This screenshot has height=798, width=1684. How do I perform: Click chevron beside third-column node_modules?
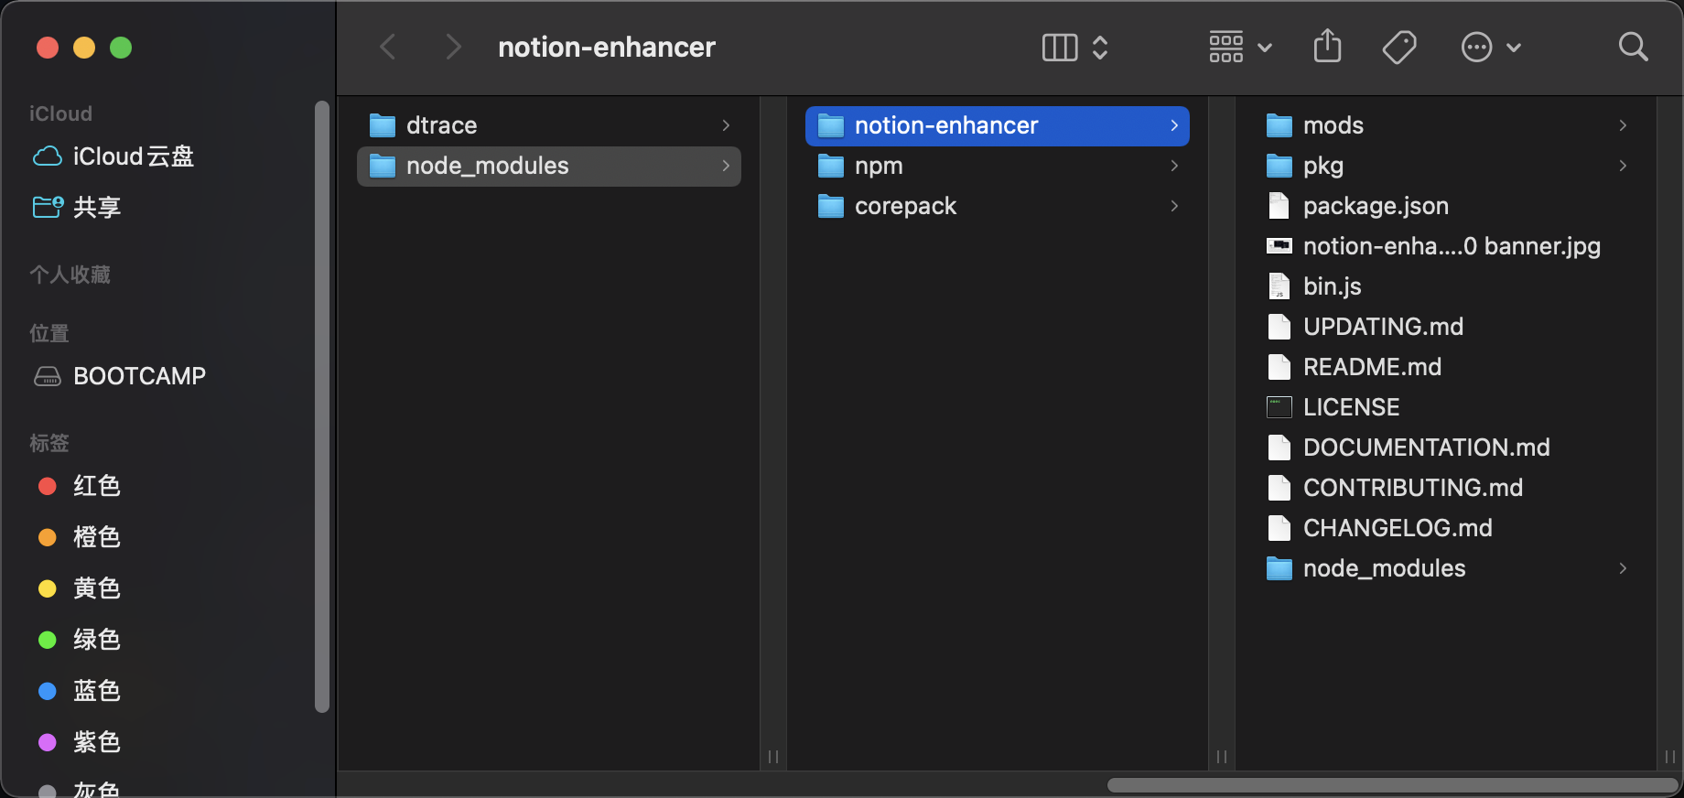click(x=1623, y=568)
